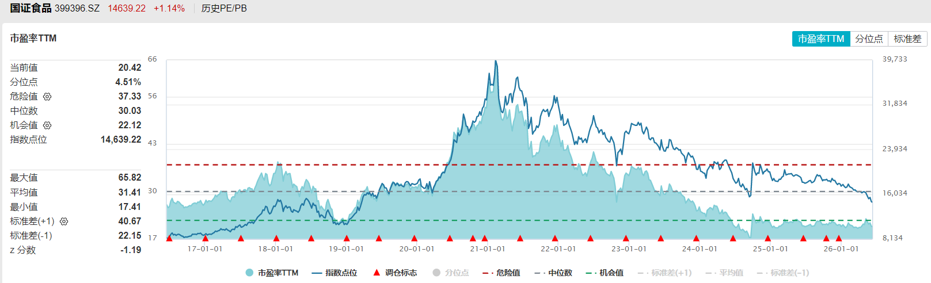The width and height of the screenshot is (931, 283).
Task: Toggle the 调仓标志 red triangle legend item
Action: pyautogui.click(x=395, y=273)
